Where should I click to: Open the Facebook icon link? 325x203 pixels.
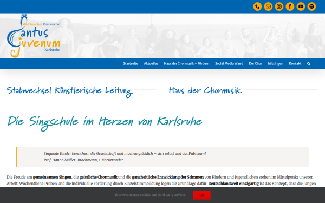pyautogui.click(x=290, y=6)
